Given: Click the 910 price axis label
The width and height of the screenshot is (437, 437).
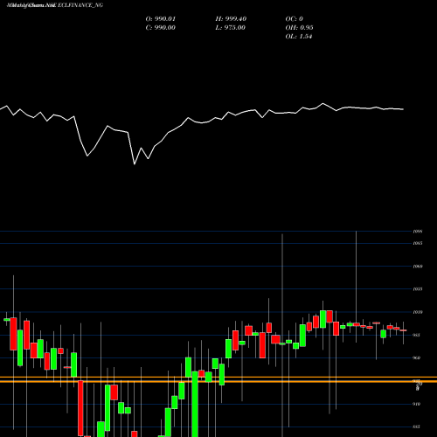Looking at the screenshot, I should click(x=417, y=404).
